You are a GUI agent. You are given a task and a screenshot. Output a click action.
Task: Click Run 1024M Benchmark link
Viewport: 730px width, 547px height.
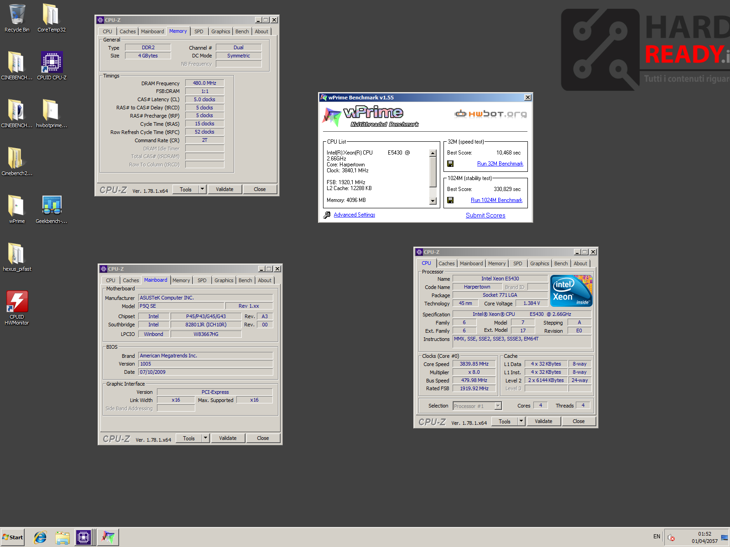click(x=496, y=200)
